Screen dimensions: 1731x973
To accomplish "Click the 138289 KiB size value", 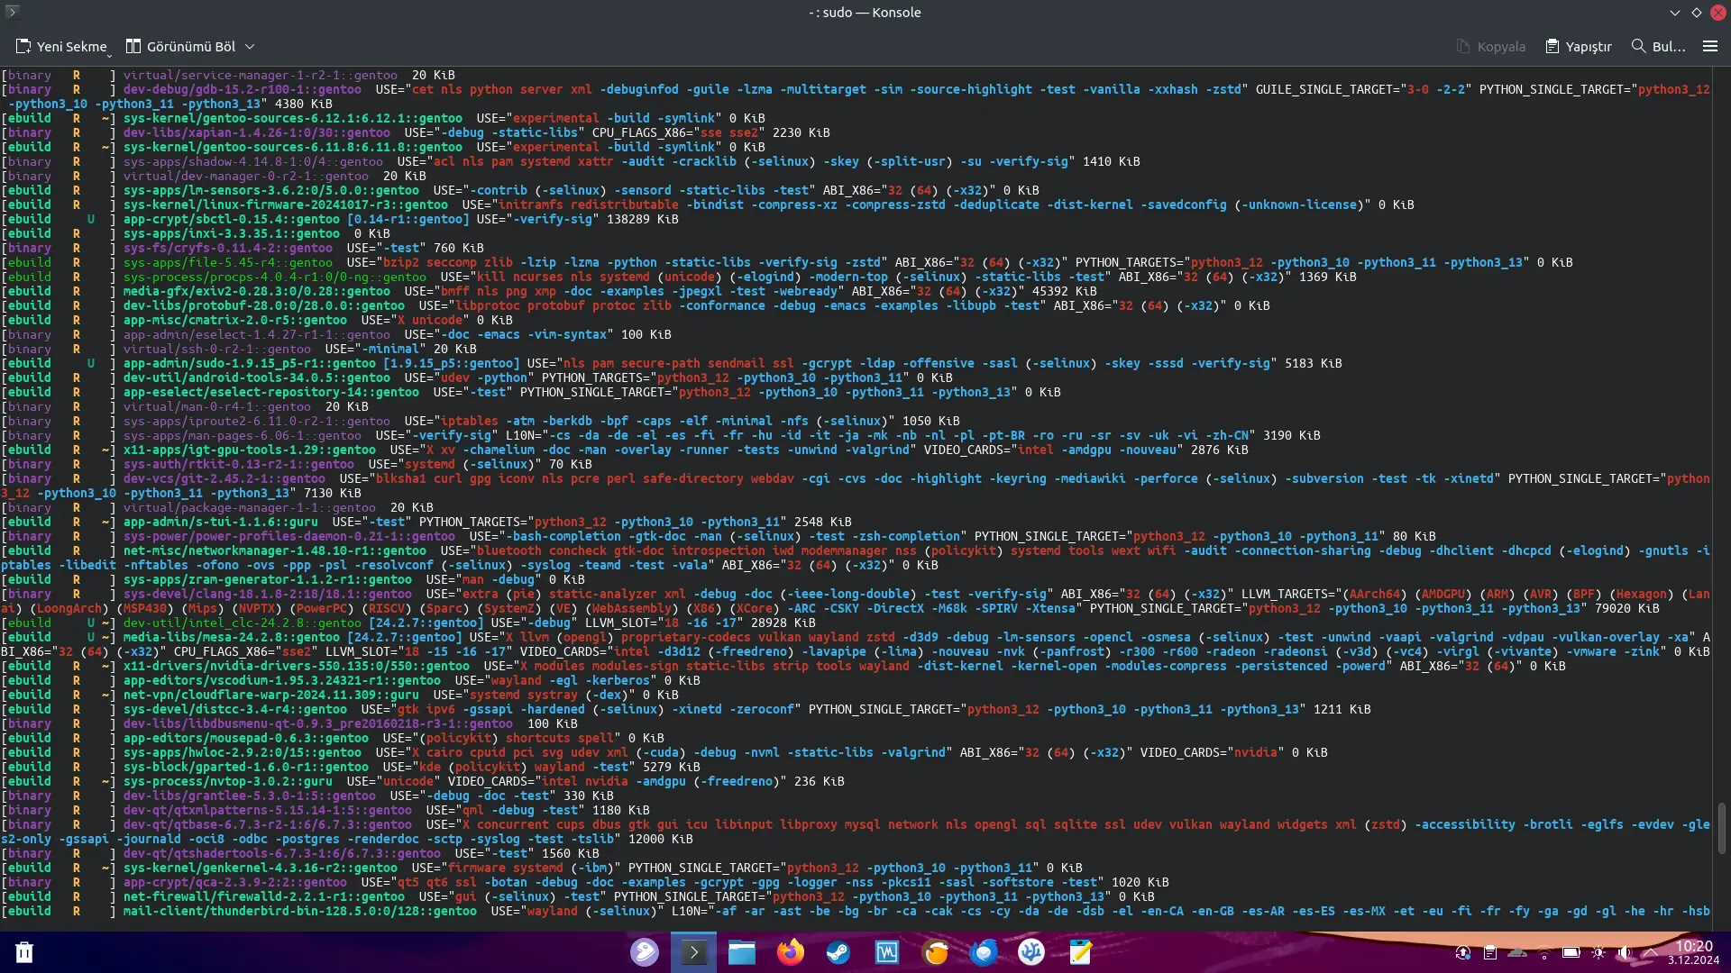I will point(643,219).
